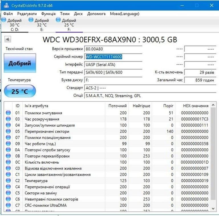This screenshot has height=216, width=219.
Task: Open the Функція menu
Action: tap(48, 14)
